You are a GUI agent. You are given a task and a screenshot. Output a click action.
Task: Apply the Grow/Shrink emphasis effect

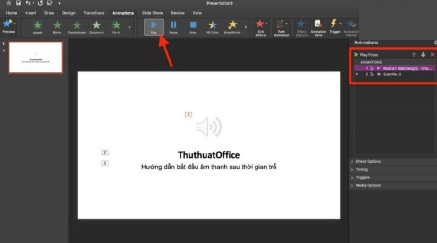point(232,27)
